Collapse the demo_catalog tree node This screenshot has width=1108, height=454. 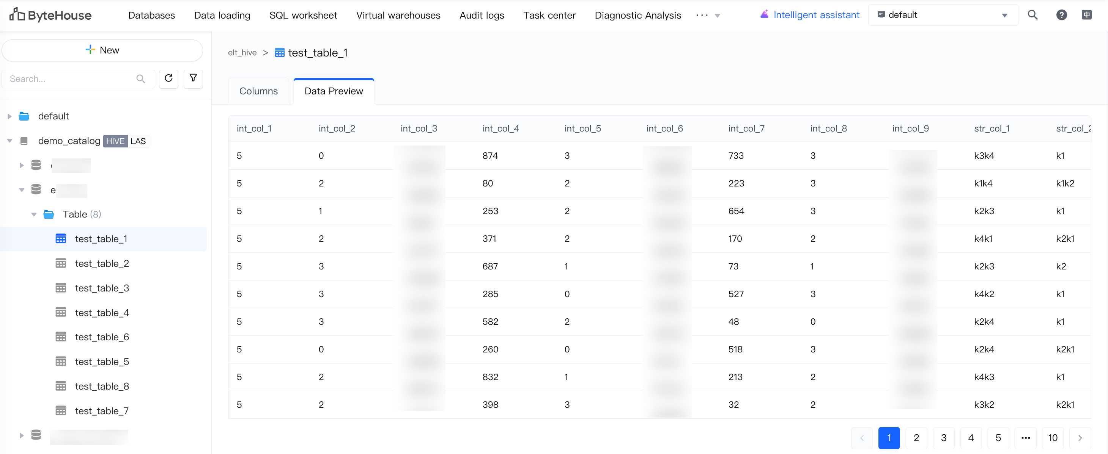click(x=9, y=141)
